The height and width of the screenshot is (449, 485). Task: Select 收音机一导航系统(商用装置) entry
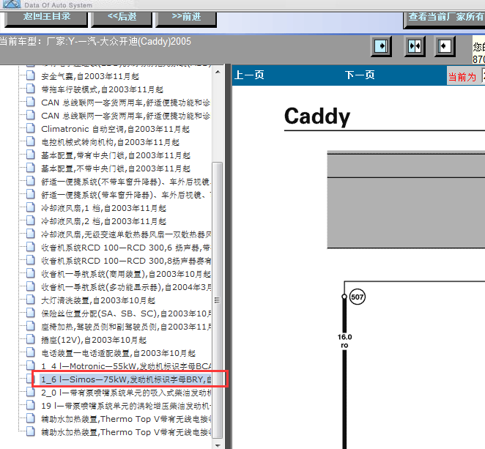(126, 274)
